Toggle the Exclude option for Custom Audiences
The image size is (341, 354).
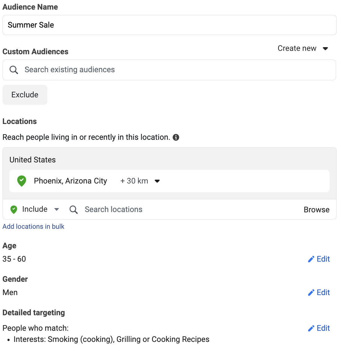[x=25, y=95]
